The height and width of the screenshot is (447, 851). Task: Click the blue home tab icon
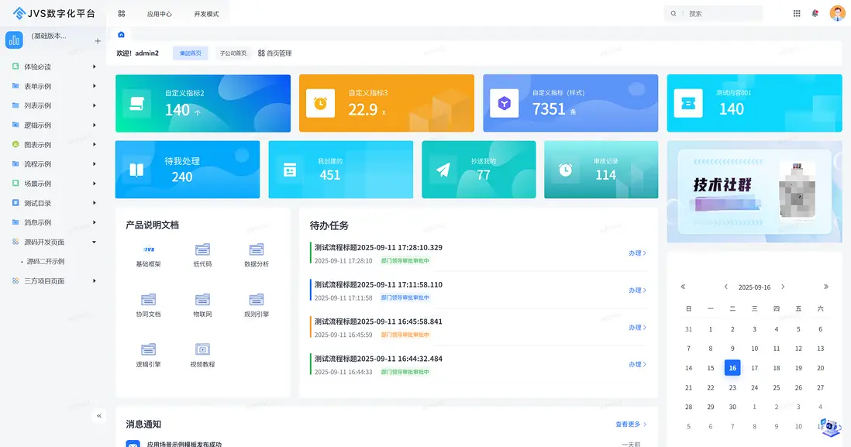click(120, 34)
